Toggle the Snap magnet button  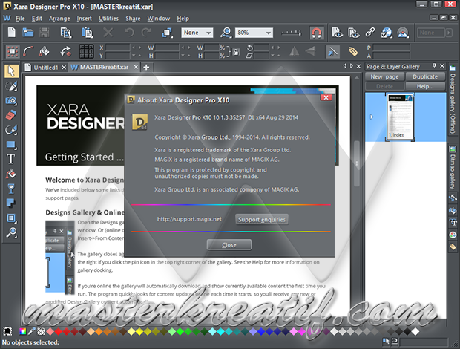point(317,33)
